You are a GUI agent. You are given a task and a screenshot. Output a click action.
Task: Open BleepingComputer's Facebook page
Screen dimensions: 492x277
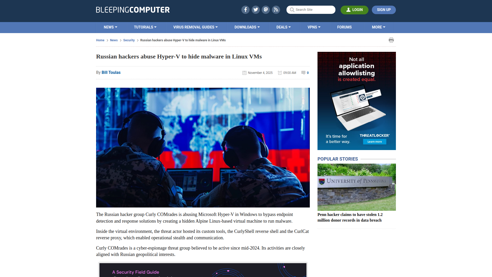tap(245, 10)
